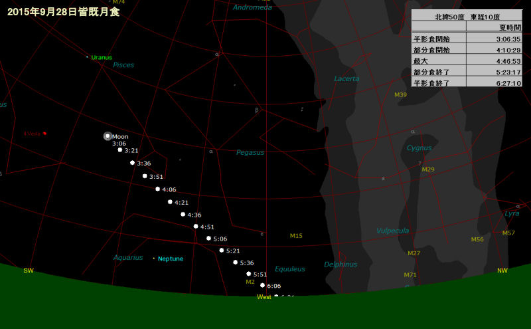Click the 最大 4:46:53 table row
The width and height of the screenshot is (531, 329).
(467, 60)
